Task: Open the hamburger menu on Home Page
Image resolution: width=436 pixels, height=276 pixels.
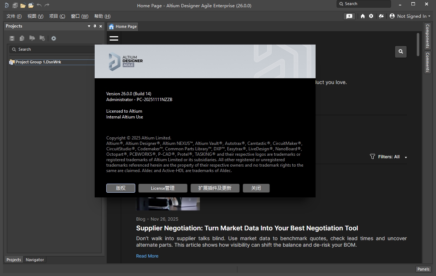Action: tap(114, 38)
